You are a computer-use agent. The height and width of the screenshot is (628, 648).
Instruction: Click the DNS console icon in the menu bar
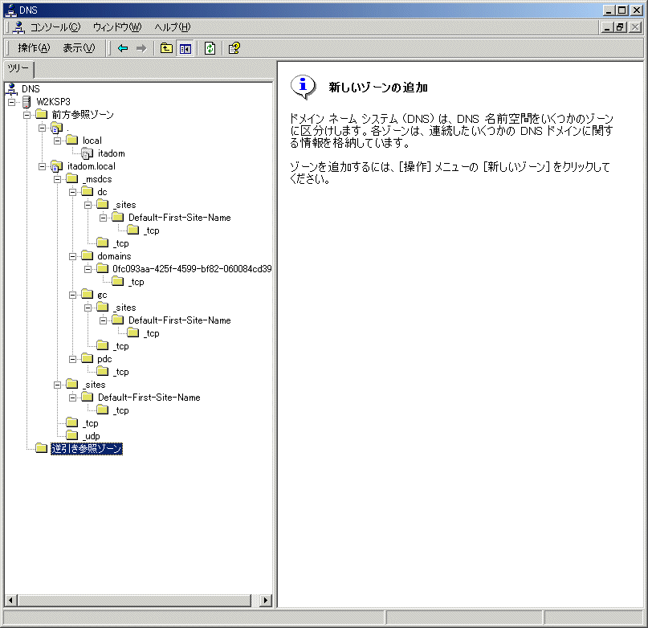[18, 27]
